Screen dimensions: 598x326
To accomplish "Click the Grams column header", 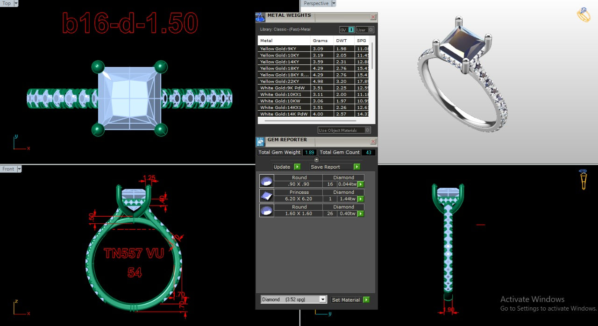I will 322,41.
